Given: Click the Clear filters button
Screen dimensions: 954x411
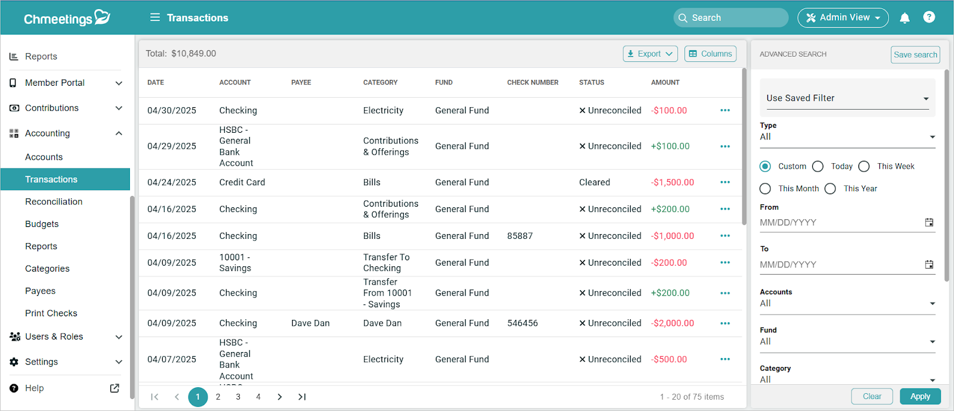Looking at the screenshot, I should tap(872, 396).
